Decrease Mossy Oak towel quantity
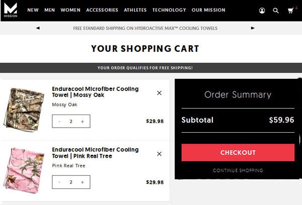Viewport: 302px width, 205px height. coord(59,122)
